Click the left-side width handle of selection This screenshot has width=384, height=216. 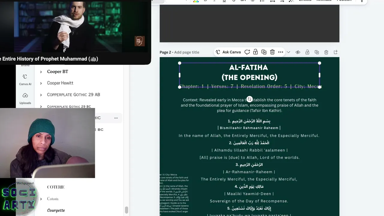(179, 75)
